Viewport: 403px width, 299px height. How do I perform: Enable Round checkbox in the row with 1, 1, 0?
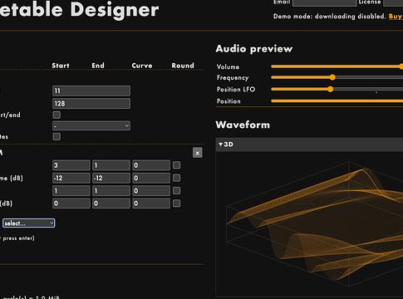[176, 191]
